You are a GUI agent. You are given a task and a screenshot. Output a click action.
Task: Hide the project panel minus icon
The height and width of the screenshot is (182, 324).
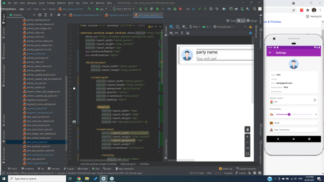coord(64,15)
